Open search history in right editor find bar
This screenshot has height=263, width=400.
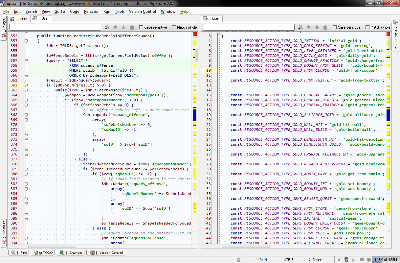[300, 27]
